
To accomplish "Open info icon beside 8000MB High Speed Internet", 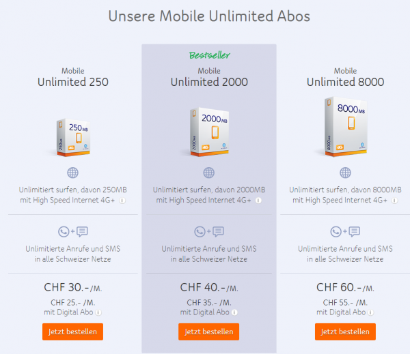I will pyautogui.click(x=394, y=201).
